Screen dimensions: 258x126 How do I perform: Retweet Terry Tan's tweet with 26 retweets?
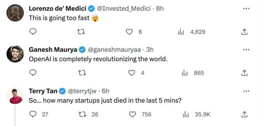point(88,114)
